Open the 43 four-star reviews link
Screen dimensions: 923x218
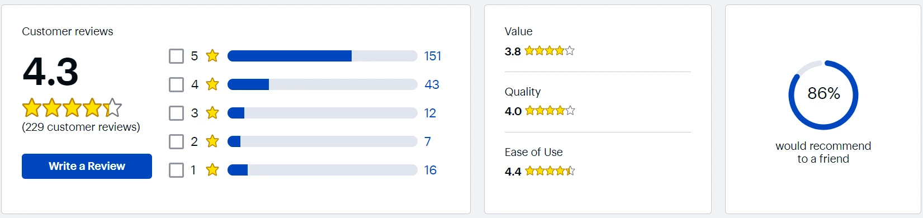click(432, 84)
